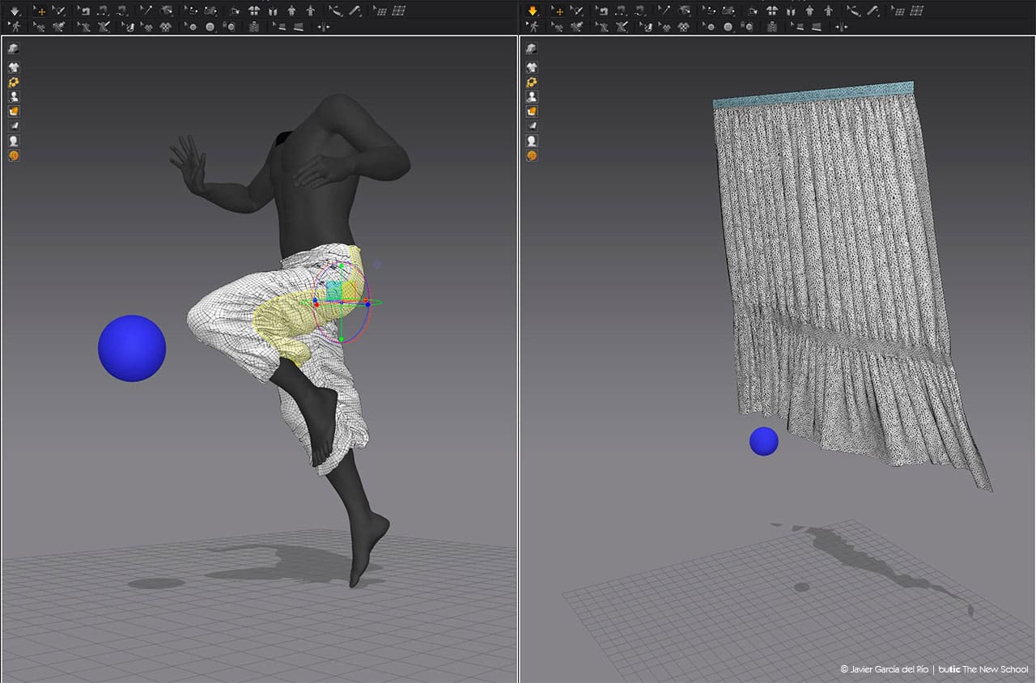Click the second avatar figure icon in left toolbar

point(310,11)
